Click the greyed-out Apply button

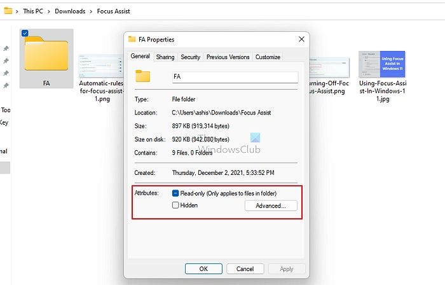click(x=287, y=269)
